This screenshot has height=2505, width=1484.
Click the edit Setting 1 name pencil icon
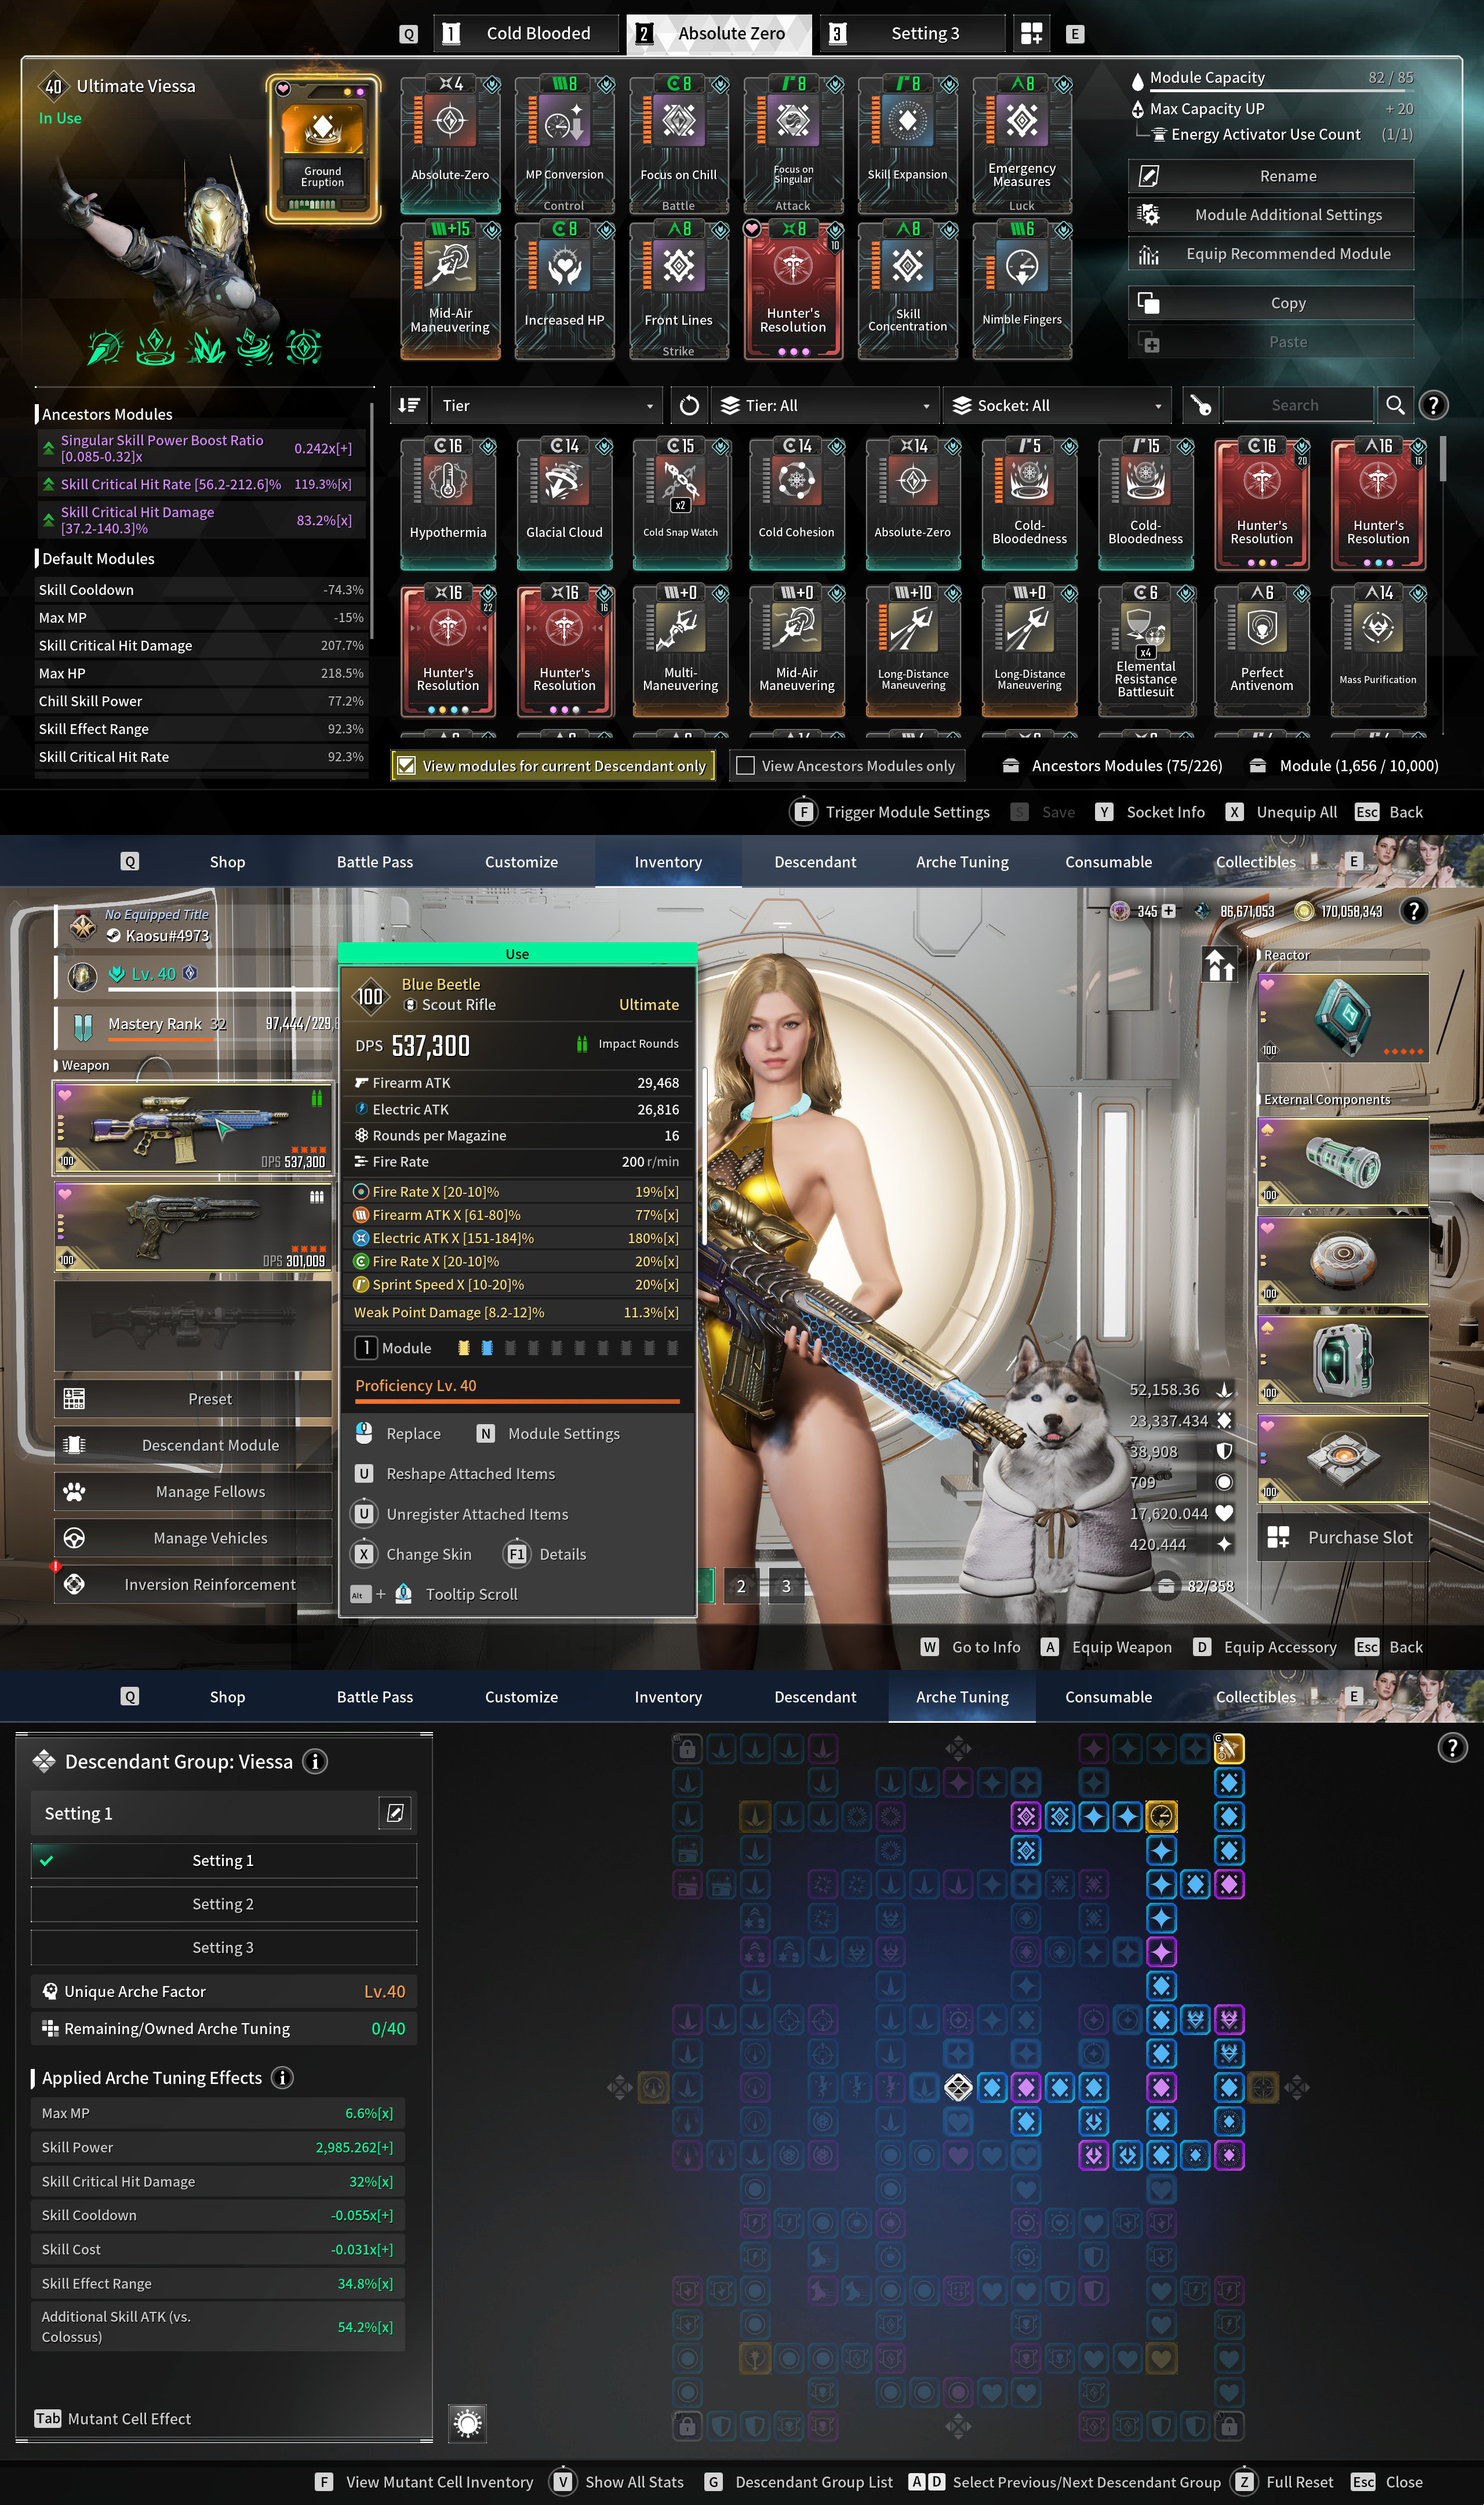(x=395, y=1813)
